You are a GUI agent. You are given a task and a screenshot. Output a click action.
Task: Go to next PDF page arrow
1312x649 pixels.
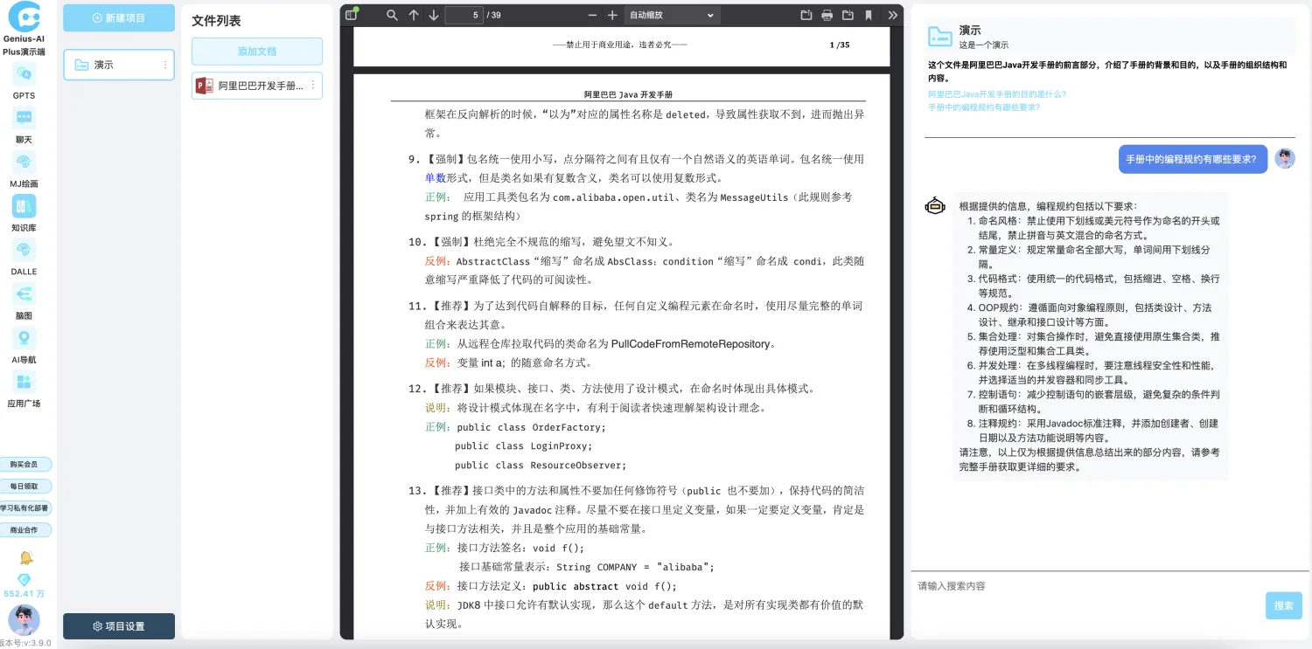coord(434,15)
